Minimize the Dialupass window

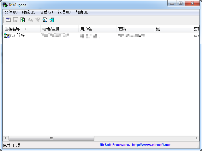[172, 3]
